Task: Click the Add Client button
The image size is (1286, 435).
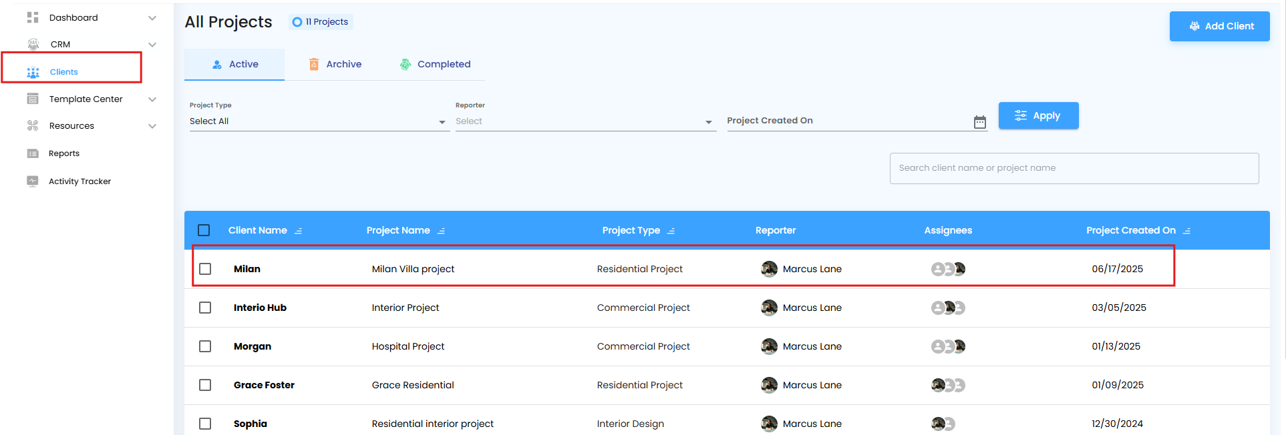Action: pyautogui.click(x=1219, y=27)
